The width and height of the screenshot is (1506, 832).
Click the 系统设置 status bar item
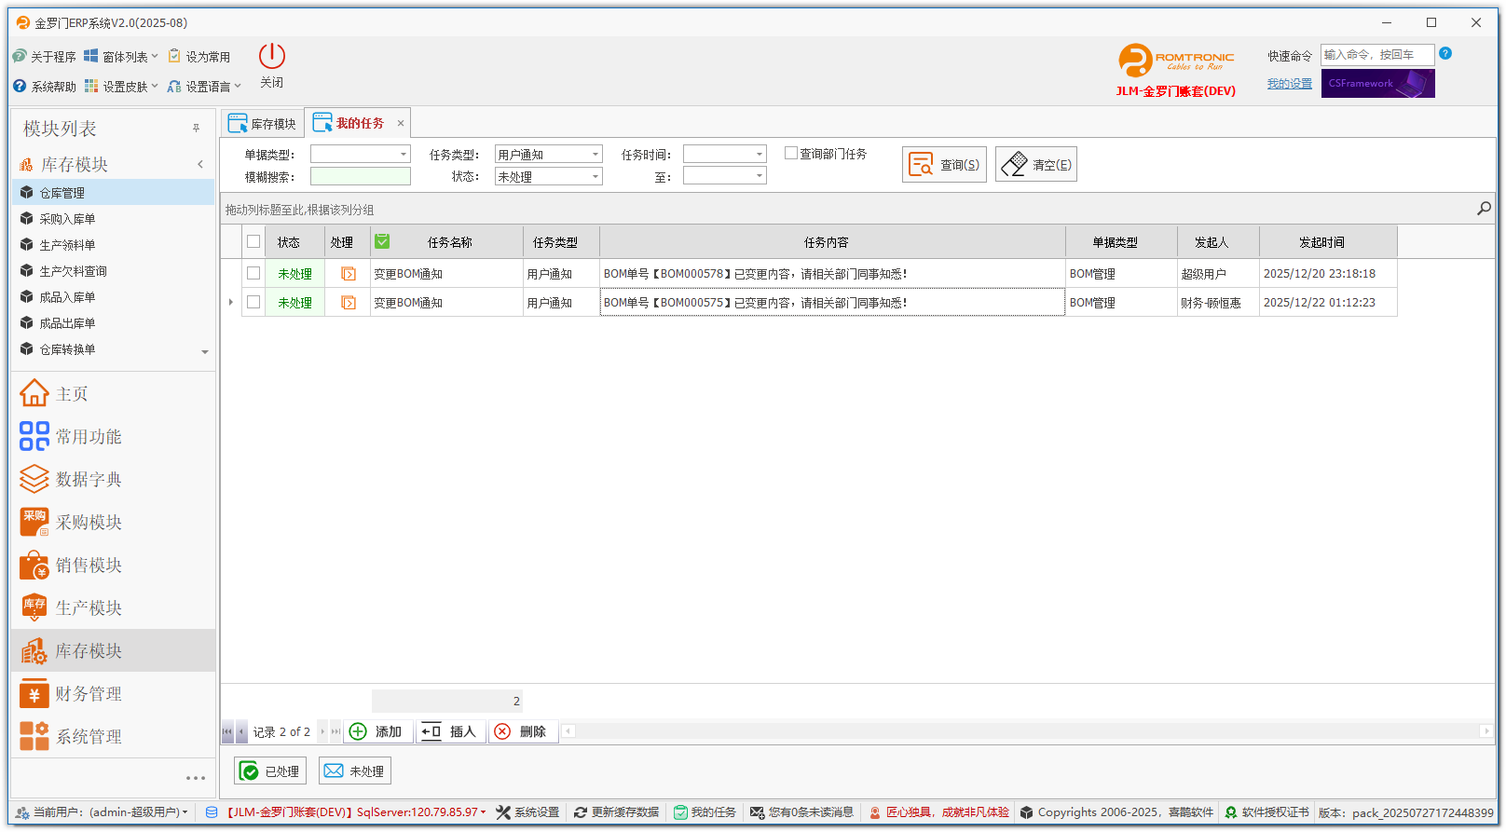[527, 812]
